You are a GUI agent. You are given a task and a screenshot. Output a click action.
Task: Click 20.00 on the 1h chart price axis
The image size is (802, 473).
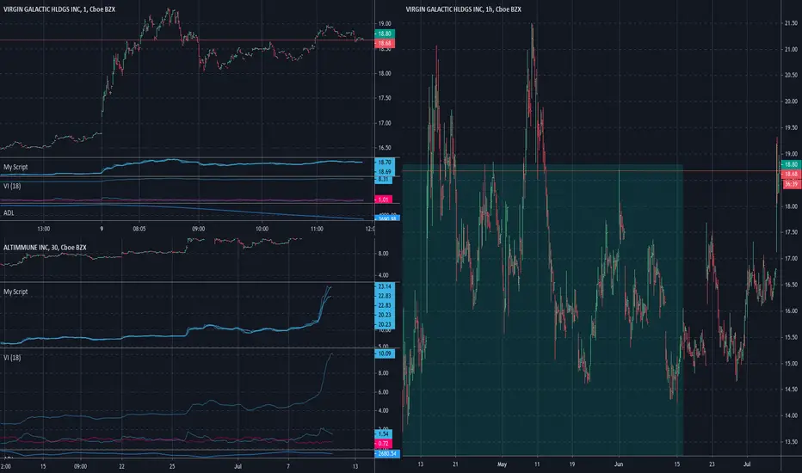(792, 101)
